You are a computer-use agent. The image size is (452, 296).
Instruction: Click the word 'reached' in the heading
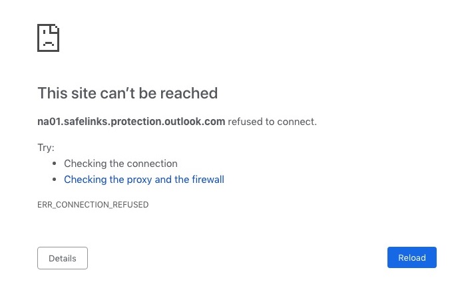tap(189, 93)
